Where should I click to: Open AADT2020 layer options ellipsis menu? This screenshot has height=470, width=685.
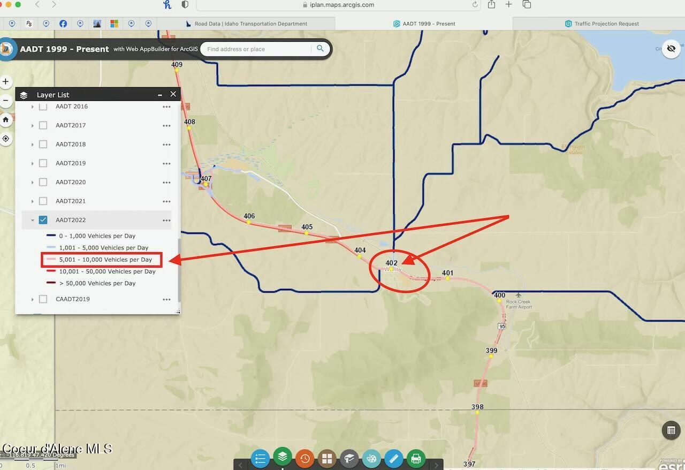point(166,183)
